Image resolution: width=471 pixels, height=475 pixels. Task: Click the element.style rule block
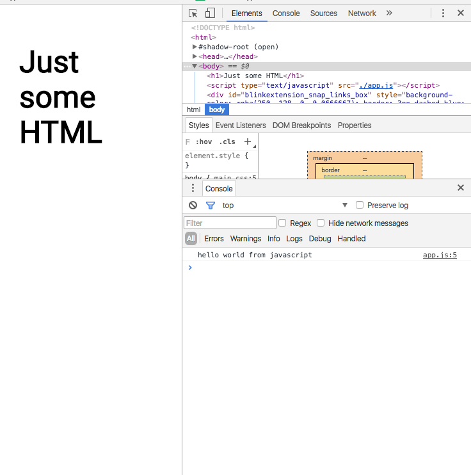(x=220, y=160)
